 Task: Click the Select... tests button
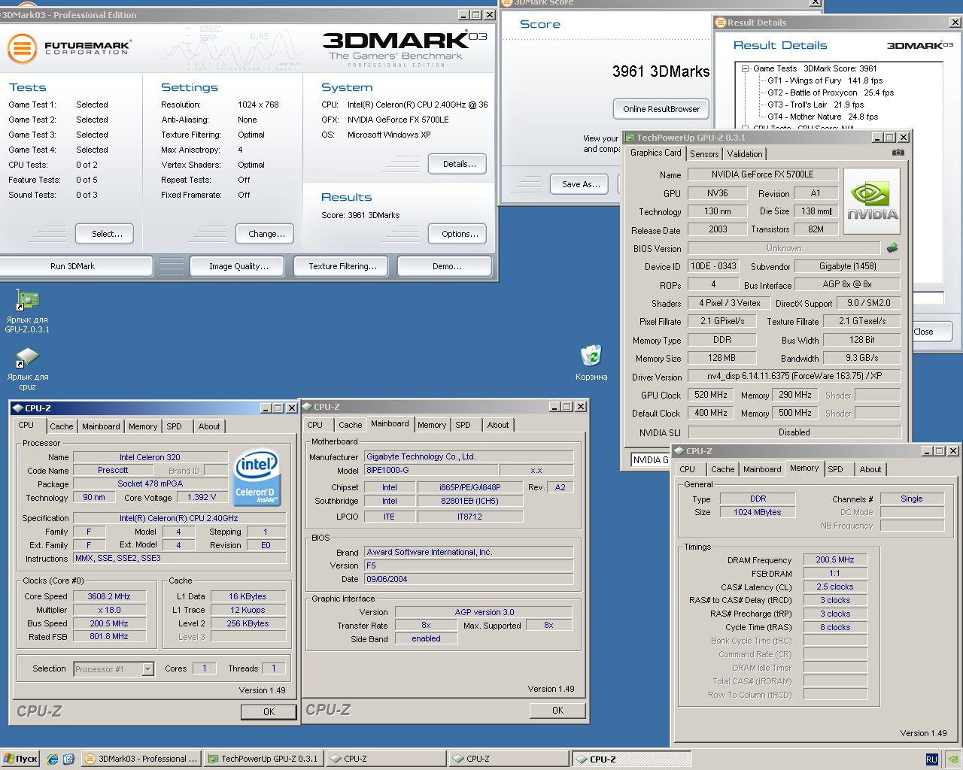105,234
